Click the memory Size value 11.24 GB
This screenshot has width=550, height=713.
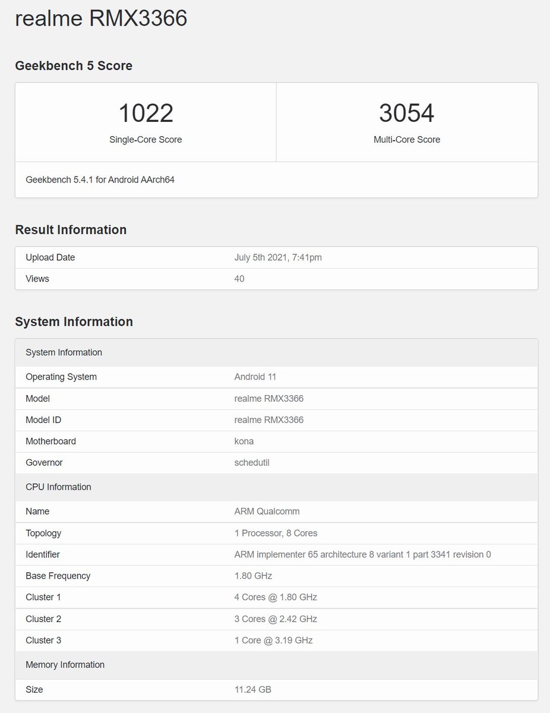click(x=252, y=689)
